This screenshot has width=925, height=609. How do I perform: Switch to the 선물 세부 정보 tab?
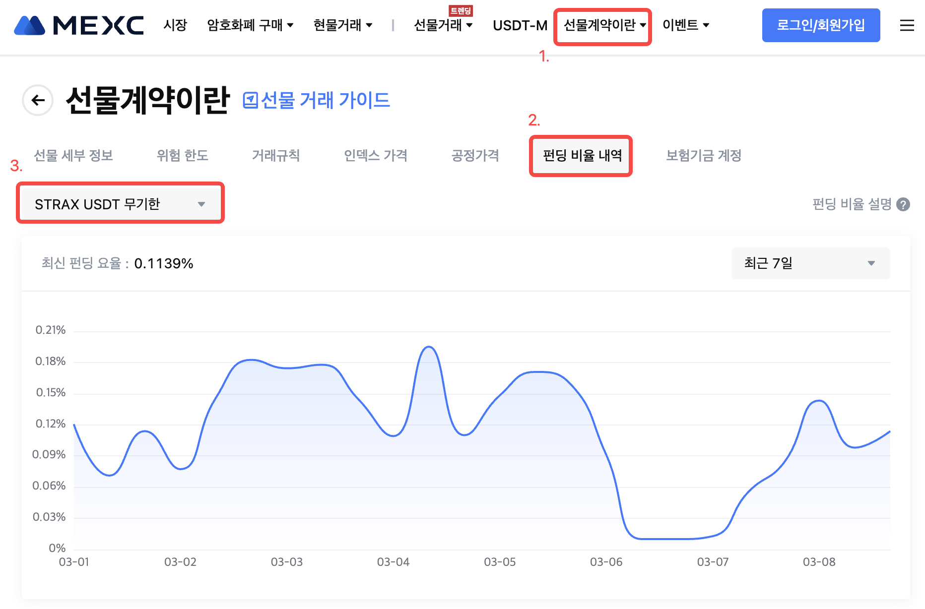tap(73, 156)
